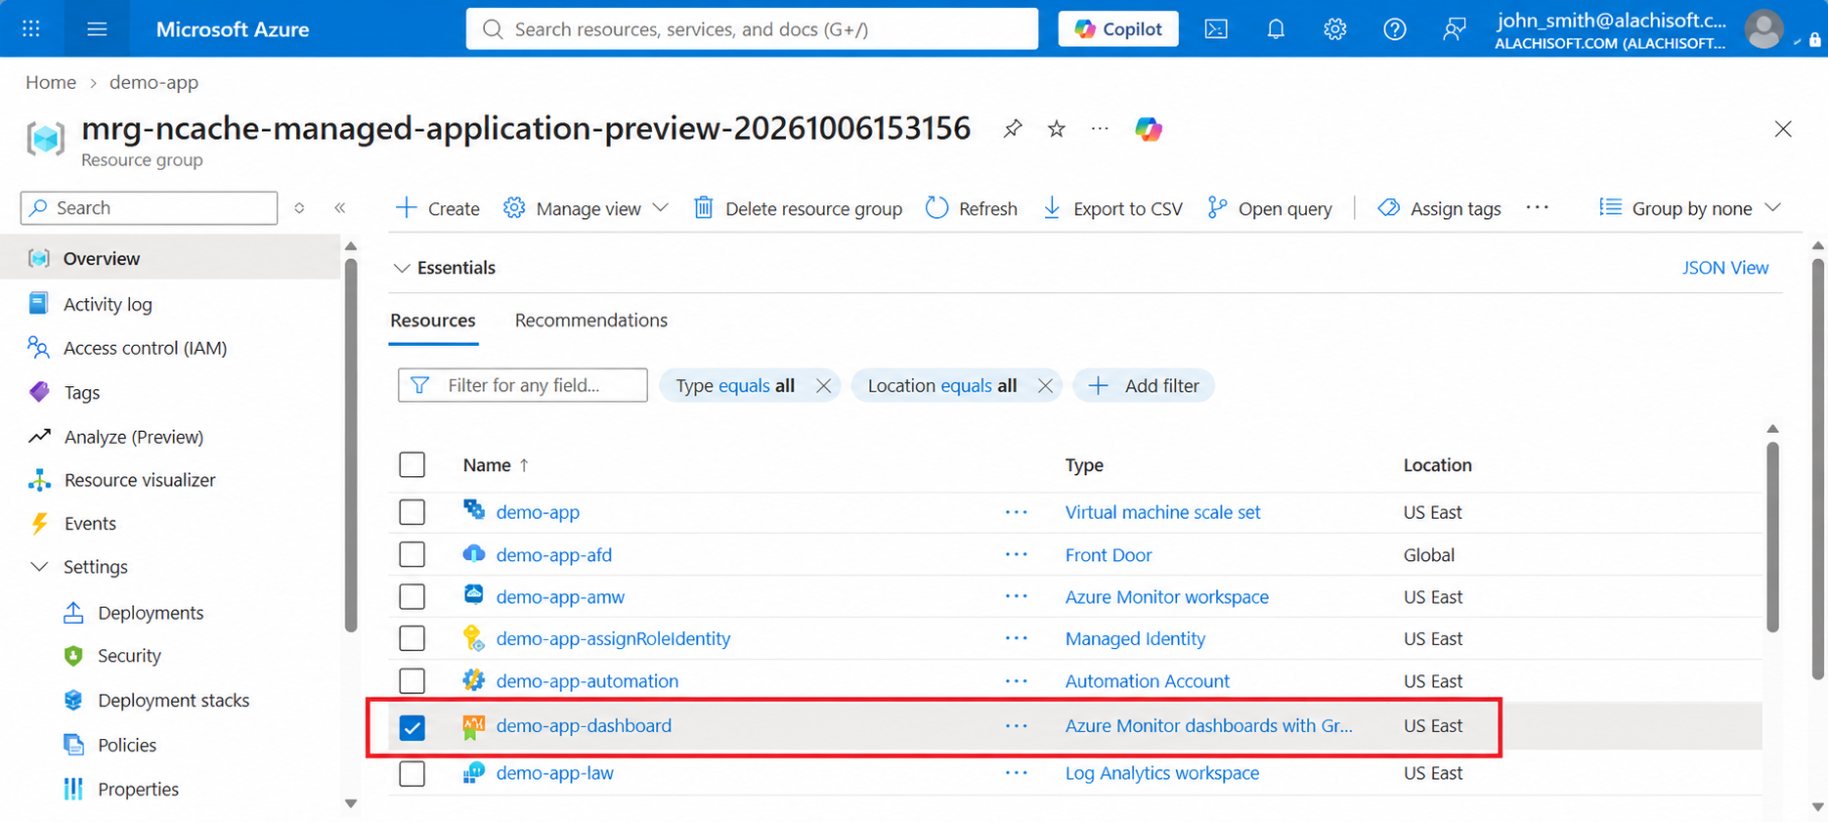Open Copilot icon beside the resource group title
1828x822 pixels.
(x=1149, y=129)
